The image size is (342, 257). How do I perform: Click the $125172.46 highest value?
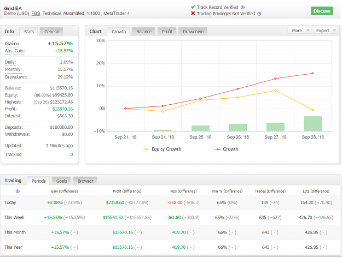point(61,102)
